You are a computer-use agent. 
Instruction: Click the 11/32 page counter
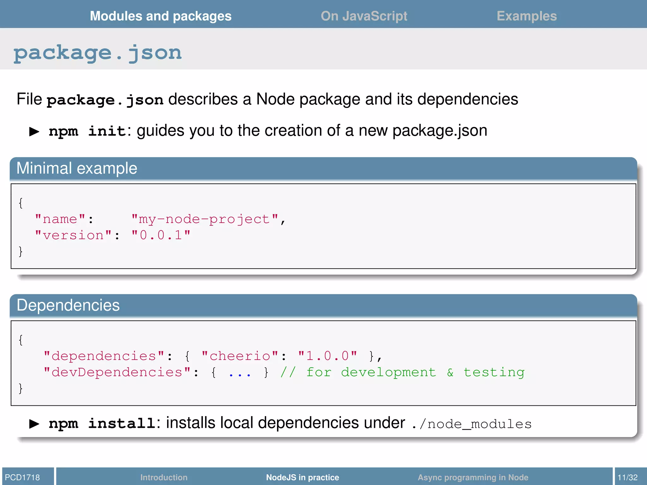coord(627,477)
